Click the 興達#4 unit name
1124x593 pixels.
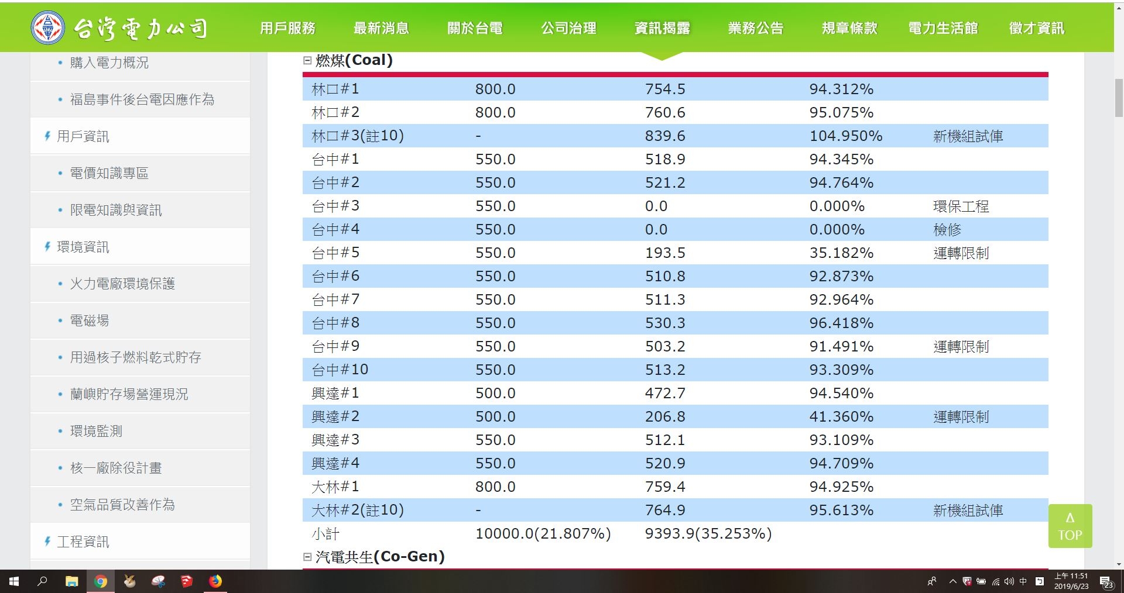tap(335, 463)
